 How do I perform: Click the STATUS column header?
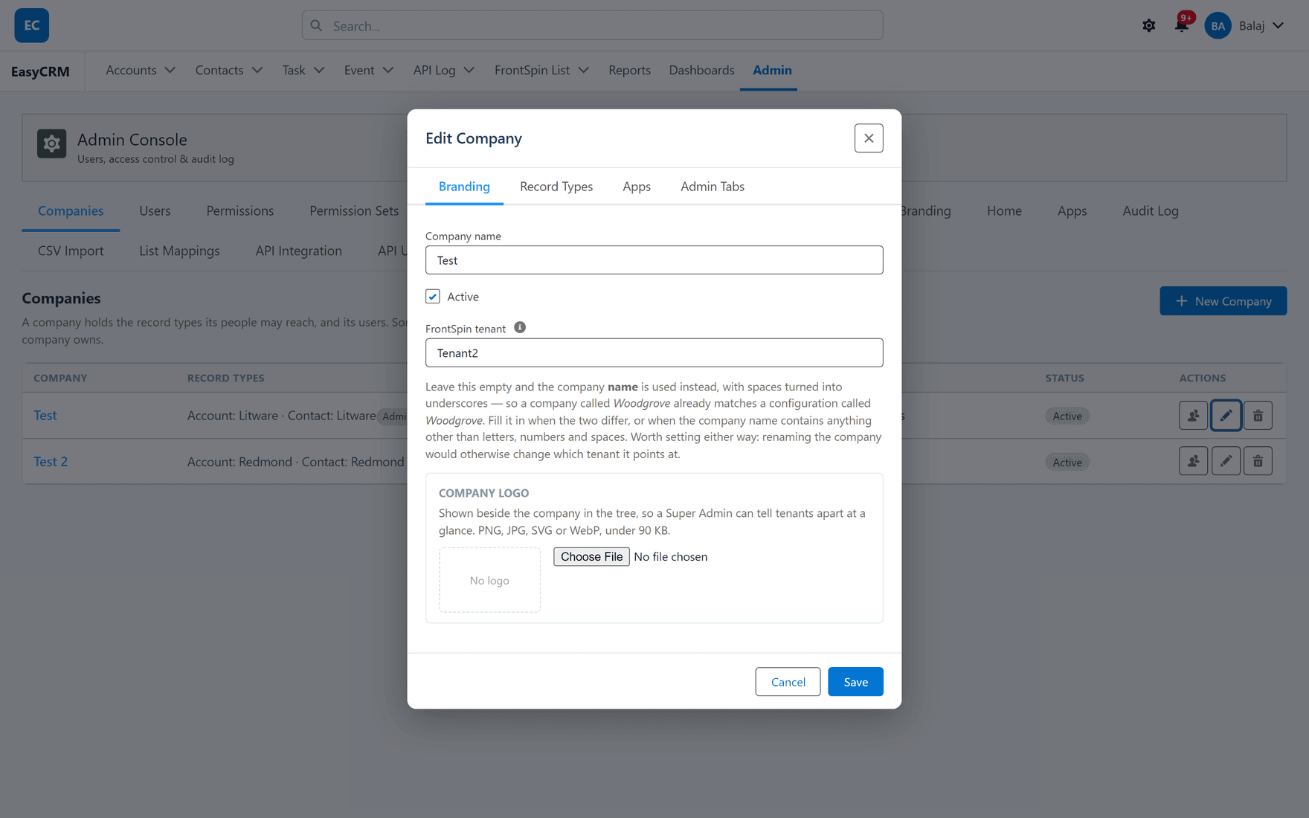click(1064, 378)
